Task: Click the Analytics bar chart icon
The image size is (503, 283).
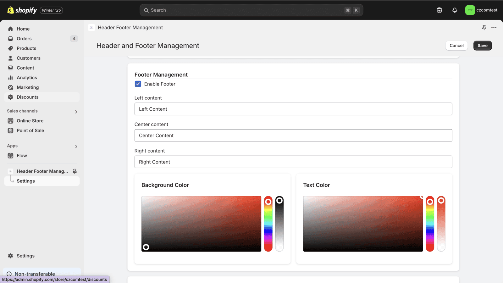Action: point(10,78)
